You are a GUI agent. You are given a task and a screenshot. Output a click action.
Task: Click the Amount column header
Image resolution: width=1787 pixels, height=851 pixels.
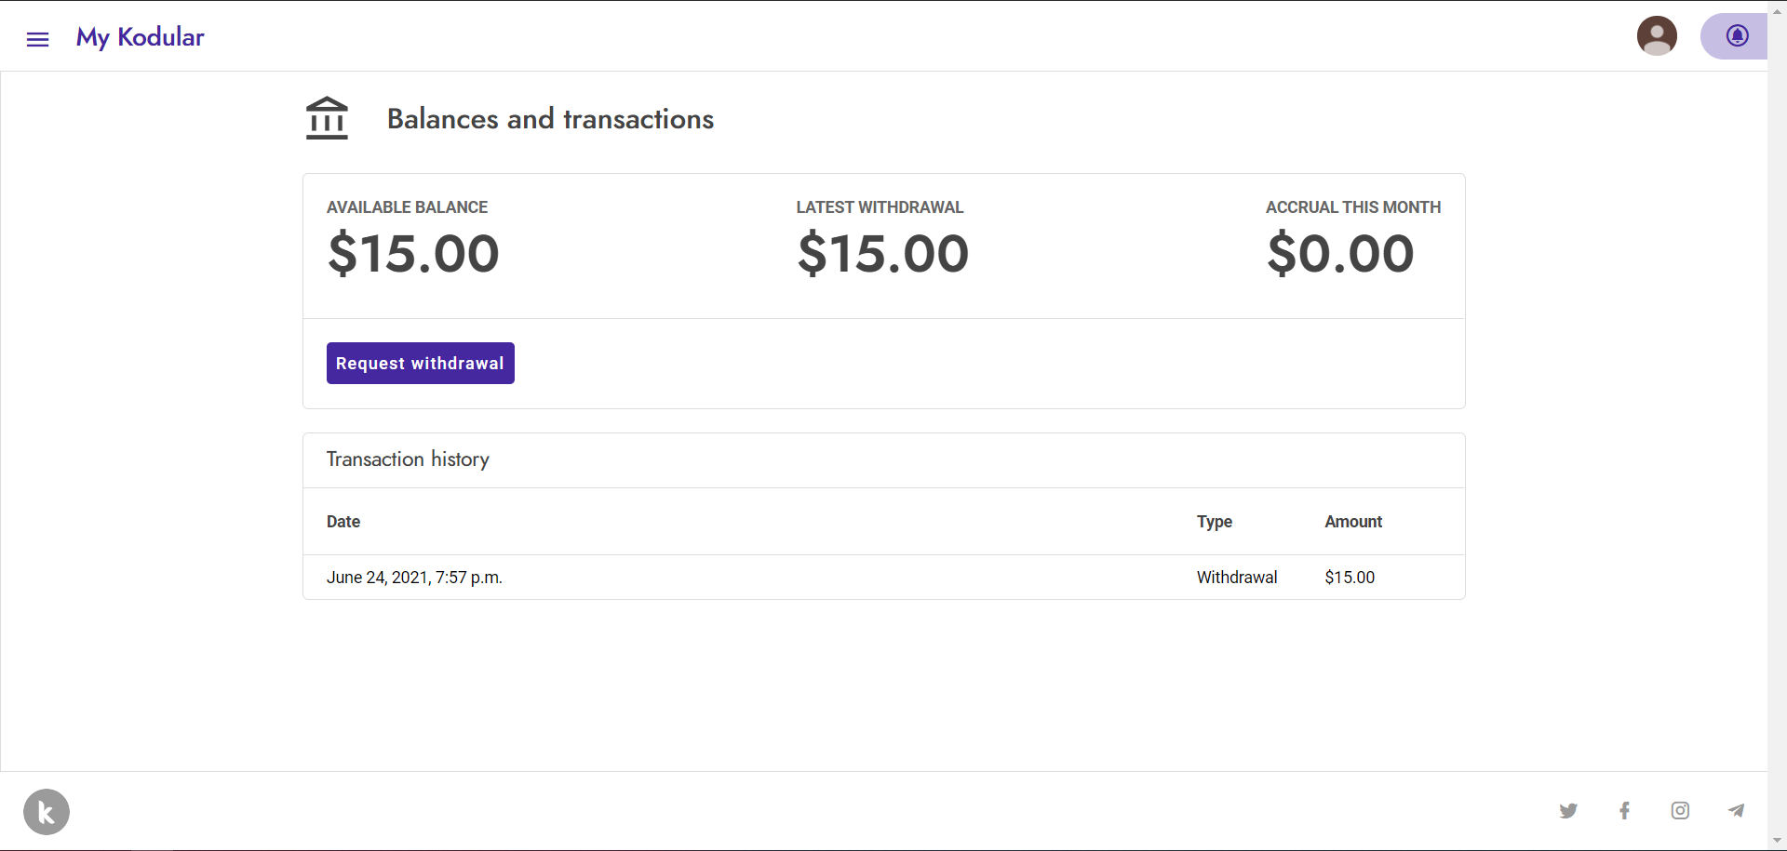click(1353, 522)
